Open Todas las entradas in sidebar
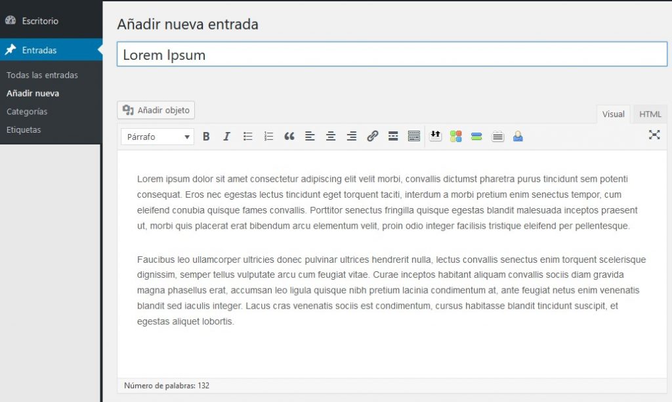The image size is (672, 402). point(42,75)
